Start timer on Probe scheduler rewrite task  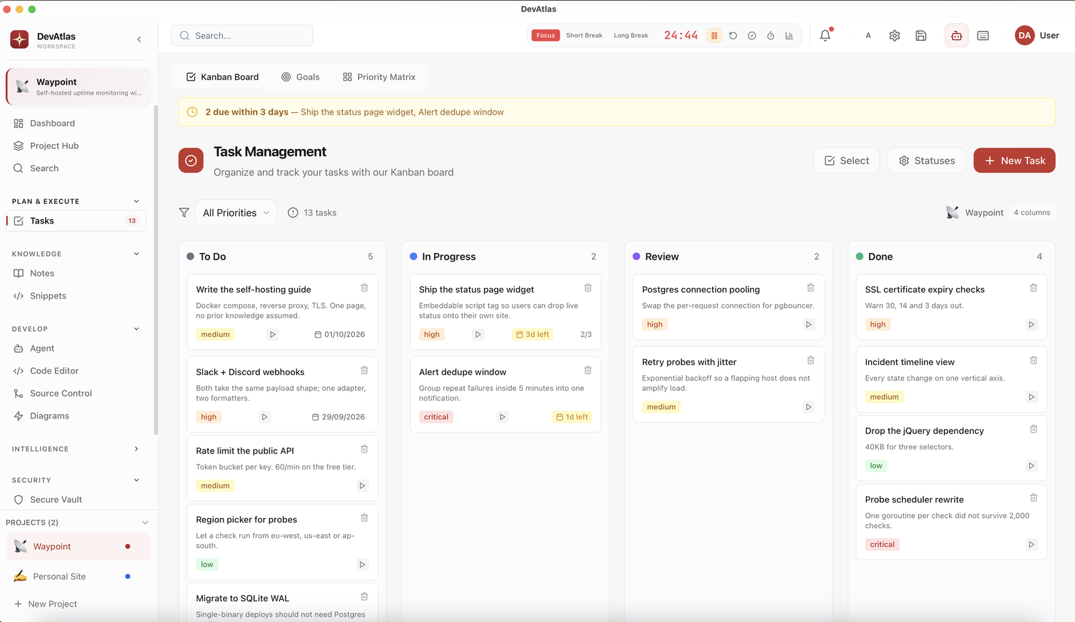coord(1031,544)
